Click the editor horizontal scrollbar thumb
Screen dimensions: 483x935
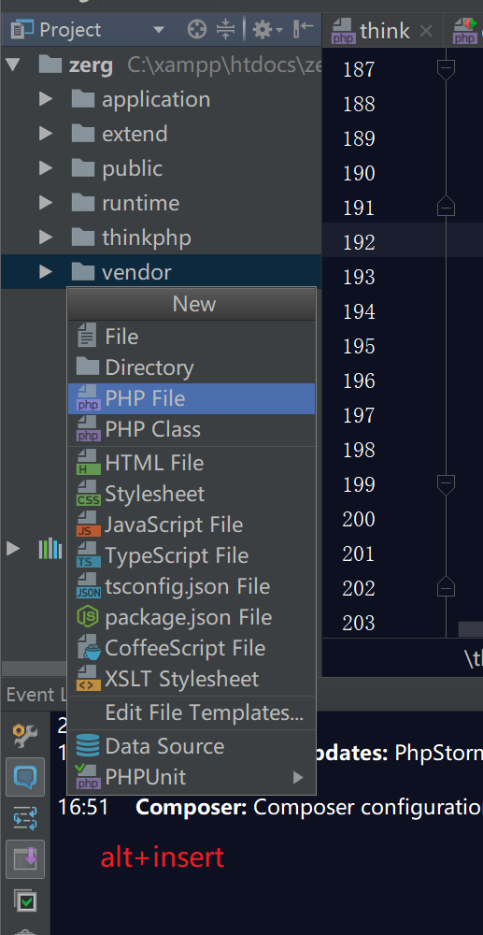point(471,629)
